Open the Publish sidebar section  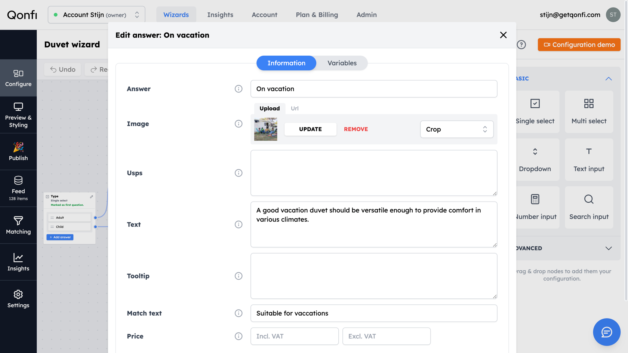[x=18, y=152]
